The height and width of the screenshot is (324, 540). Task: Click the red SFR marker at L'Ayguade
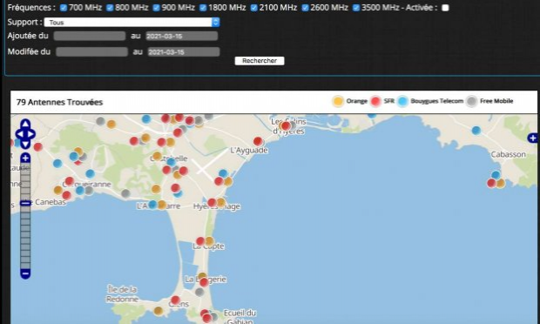(258, 141)
